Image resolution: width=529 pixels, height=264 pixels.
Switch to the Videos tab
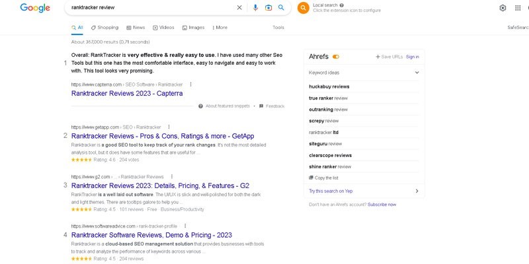coord(163,28)
